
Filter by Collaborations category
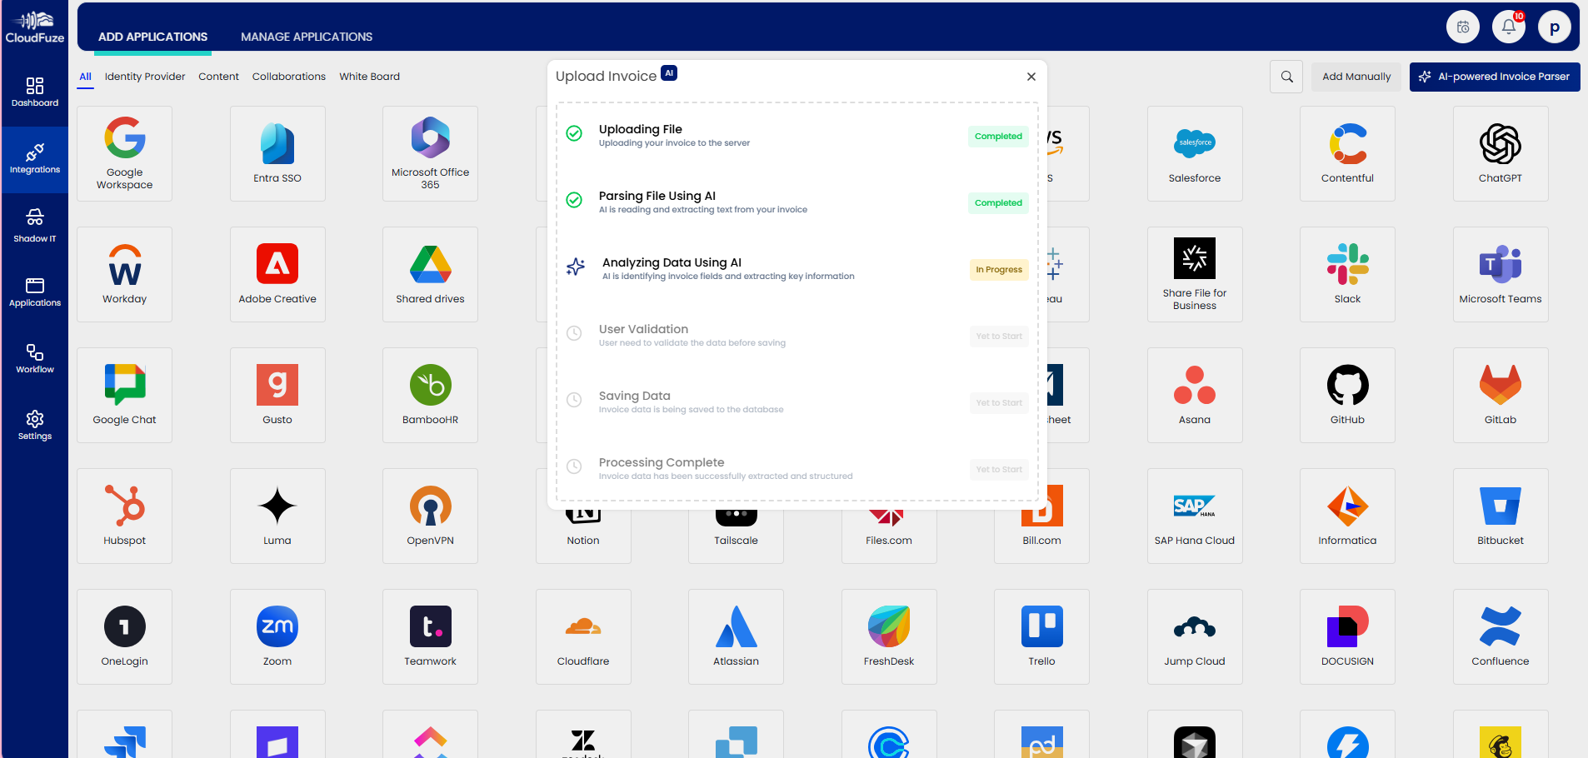(x=288, y=77)
